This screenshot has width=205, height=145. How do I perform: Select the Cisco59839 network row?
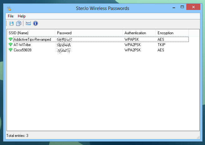point(98,50)
